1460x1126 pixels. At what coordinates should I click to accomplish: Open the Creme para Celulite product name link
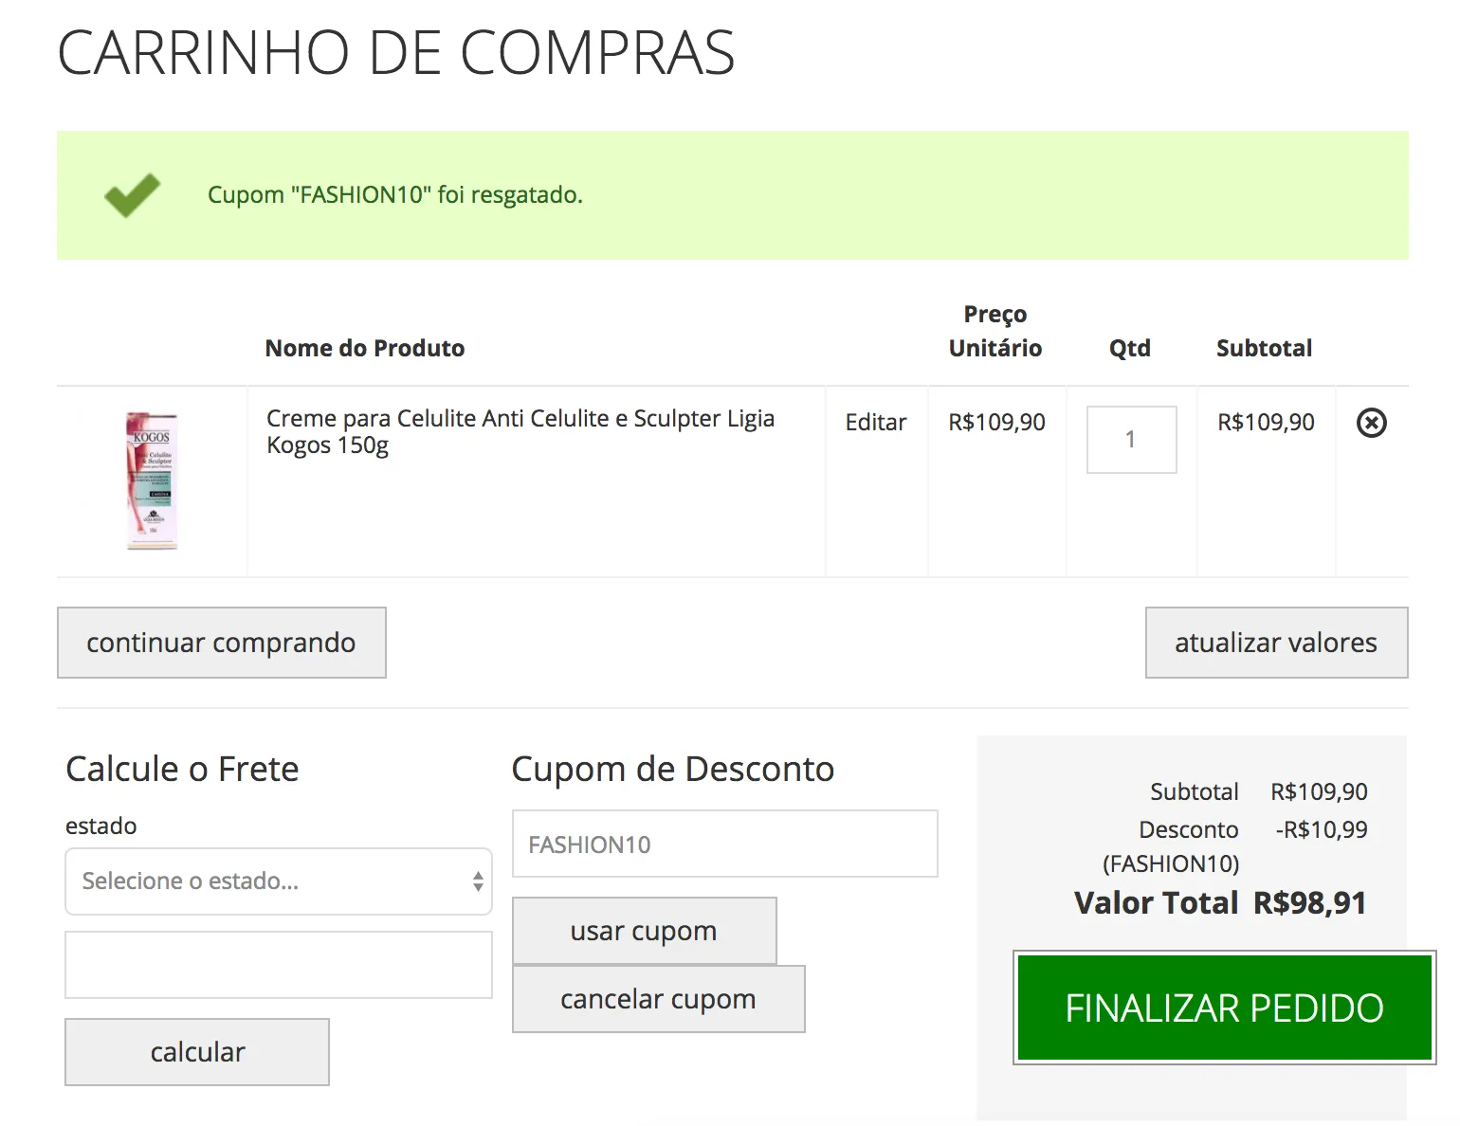point(520,431)
